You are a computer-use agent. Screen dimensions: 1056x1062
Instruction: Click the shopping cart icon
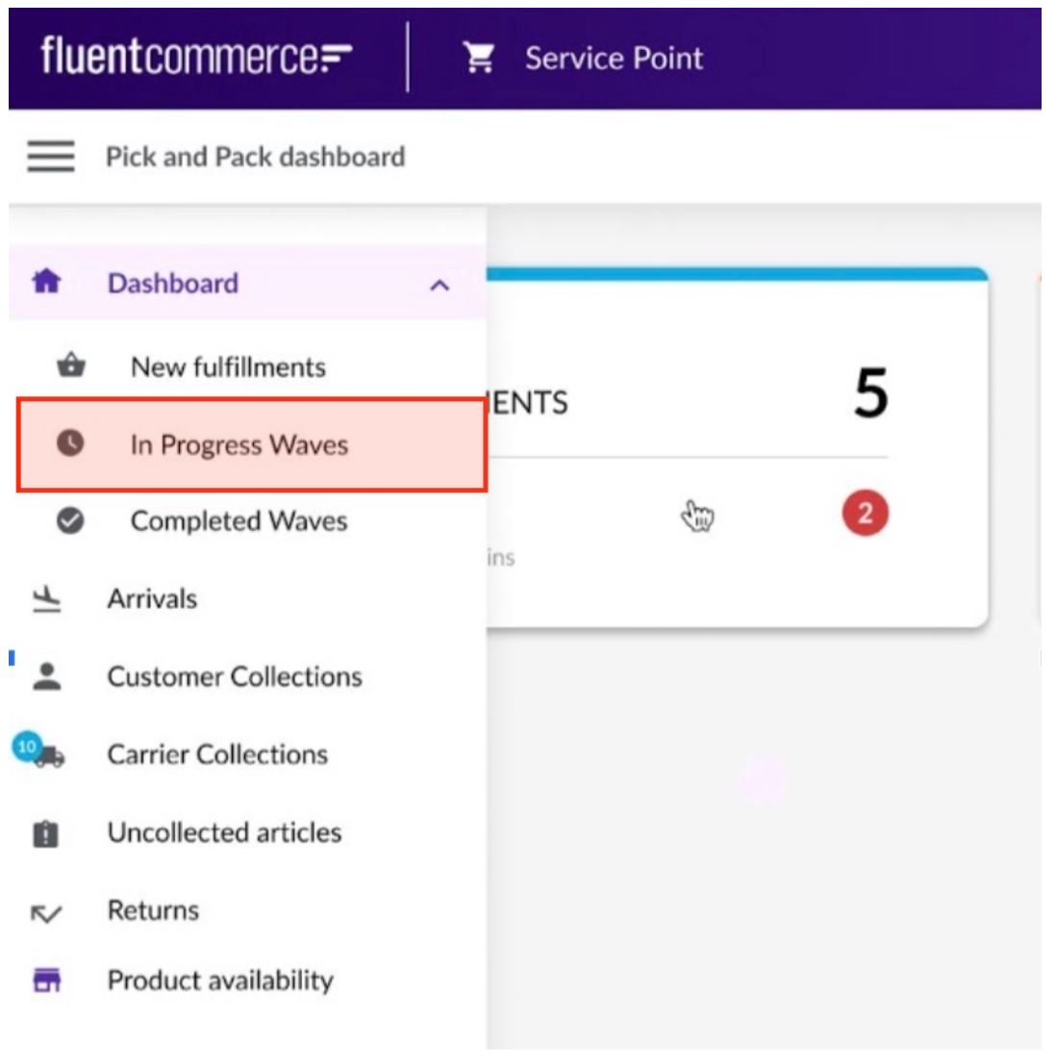tap(478, 58)
